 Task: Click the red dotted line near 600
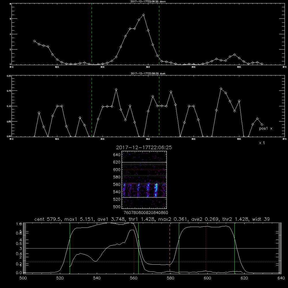pos(206,248)
